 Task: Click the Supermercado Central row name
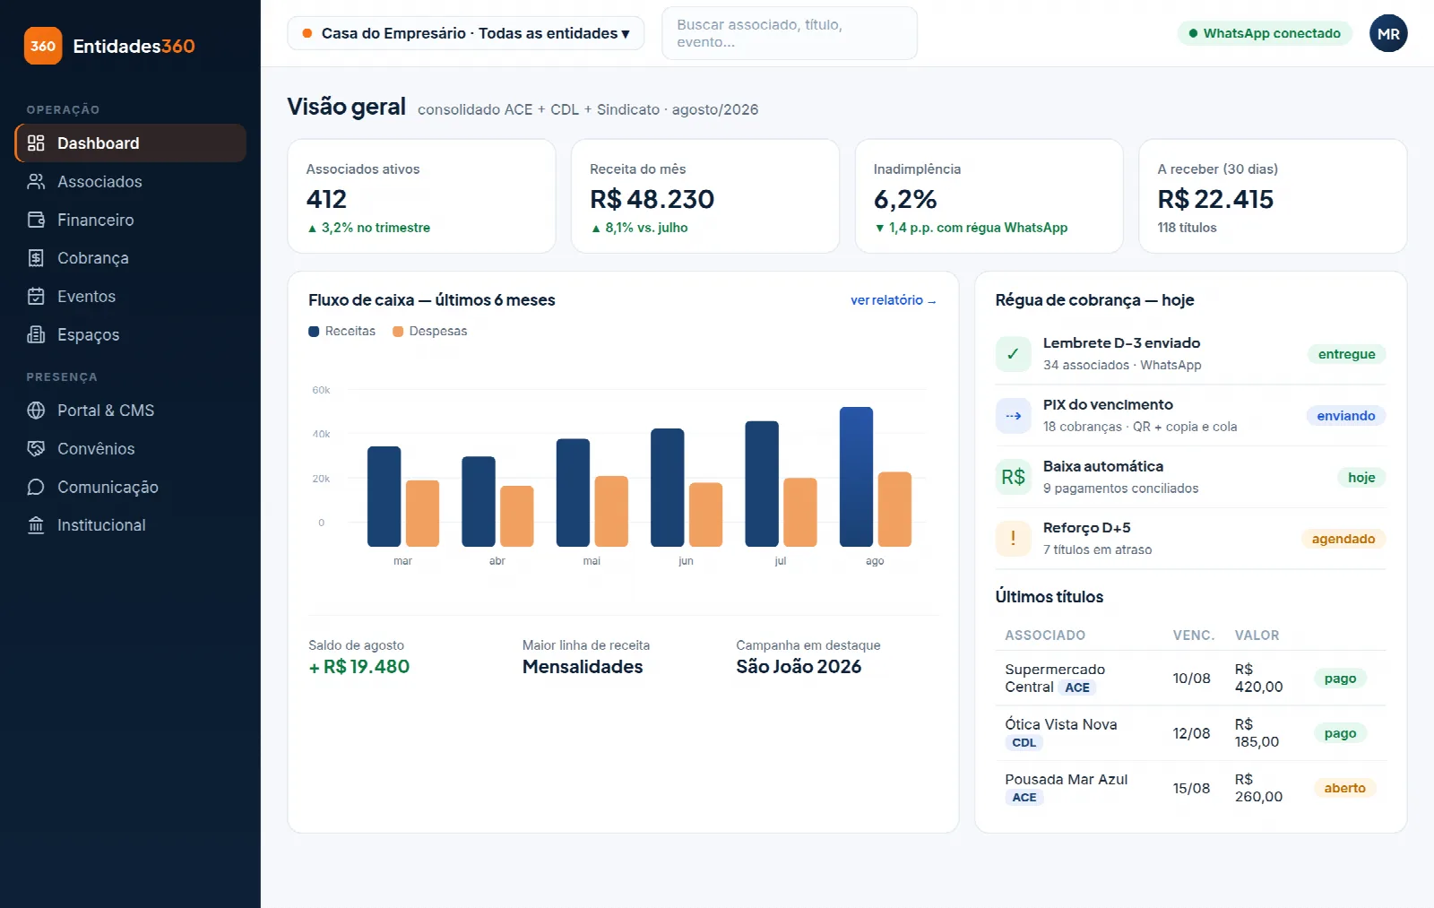click(1055, 678)
